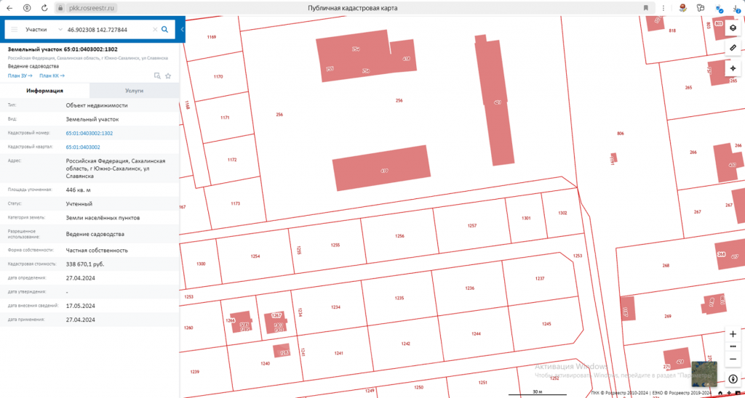Screen dimensions: 745x398
Task: Select parcel 1301 on the map
Action: (526, 218)
